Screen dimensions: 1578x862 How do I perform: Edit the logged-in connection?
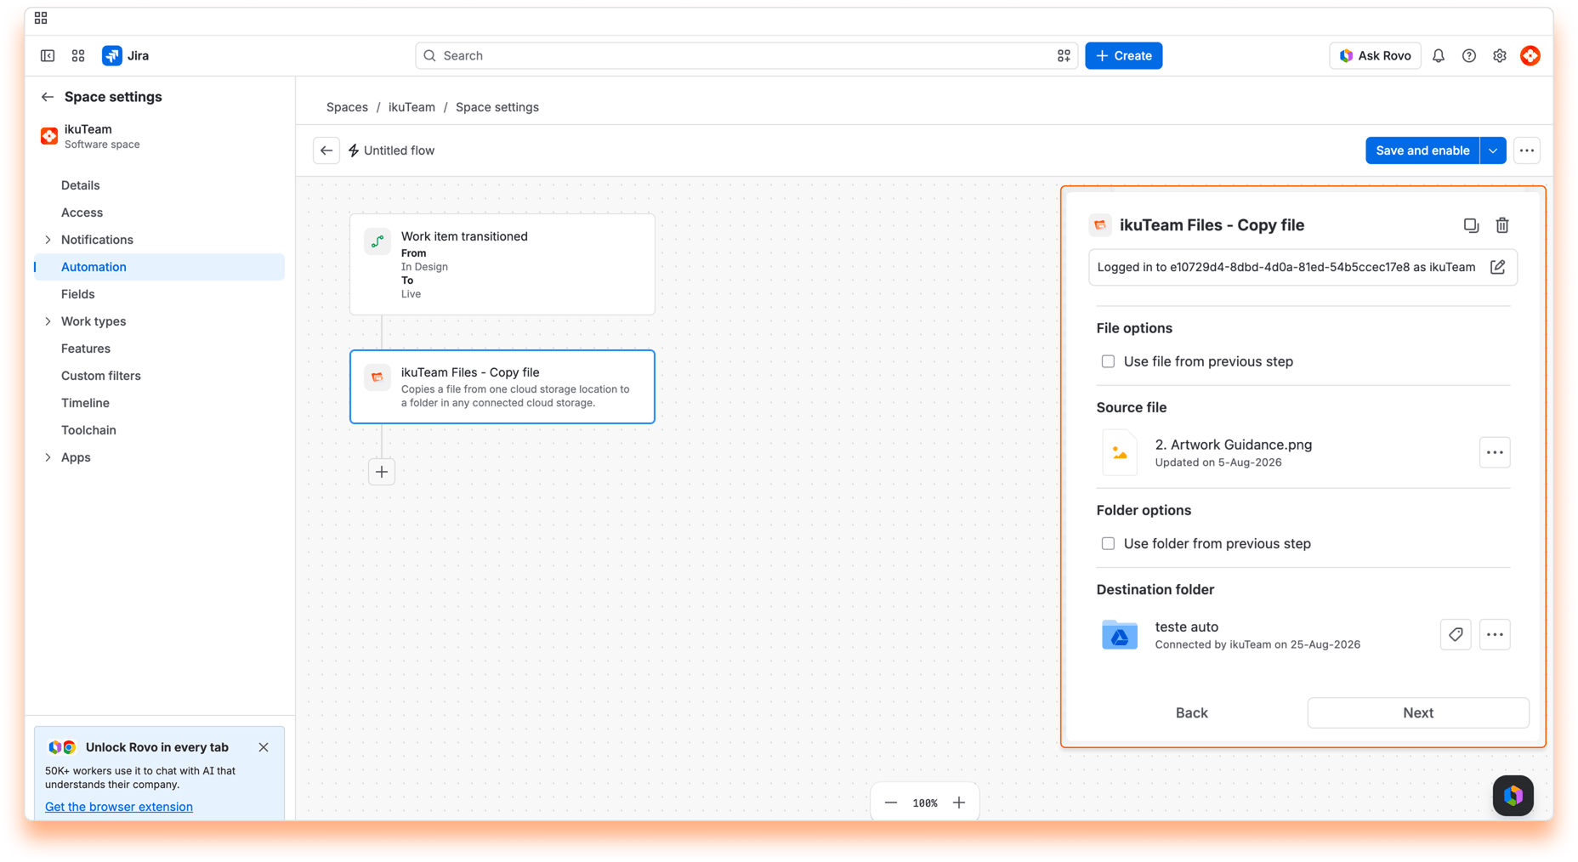tap(1498, 267)
